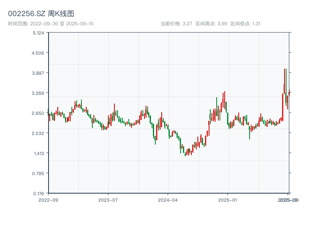Click the 2024-04 x-axis date label
The image size is (321, 241).
click(x=168, y=200)
